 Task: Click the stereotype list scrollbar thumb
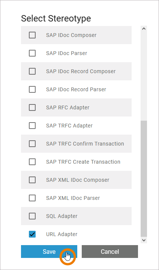tap(144, 179)
